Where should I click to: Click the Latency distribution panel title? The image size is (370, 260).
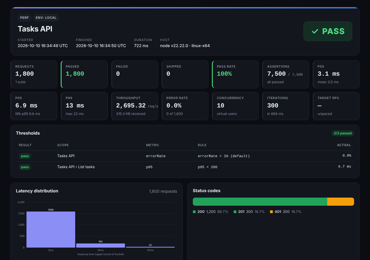(x=37, y=191)
